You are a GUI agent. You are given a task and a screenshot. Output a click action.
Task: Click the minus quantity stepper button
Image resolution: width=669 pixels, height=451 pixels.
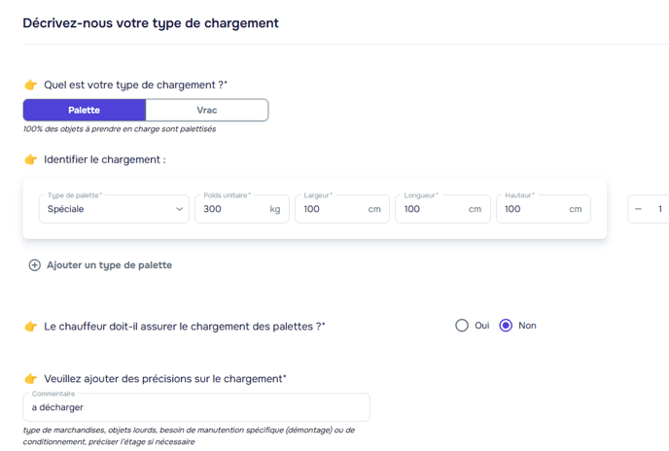pos(638,209)
